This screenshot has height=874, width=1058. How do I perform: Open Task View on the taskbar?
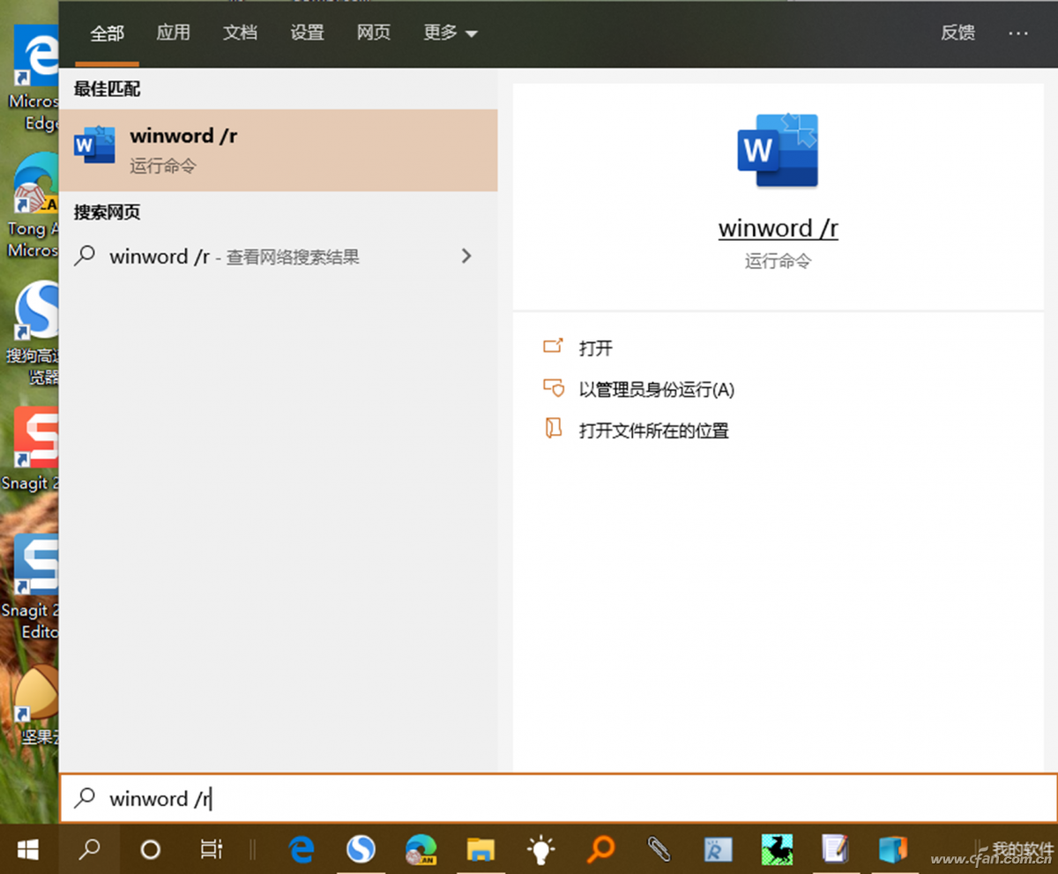(x=211, y=849)
